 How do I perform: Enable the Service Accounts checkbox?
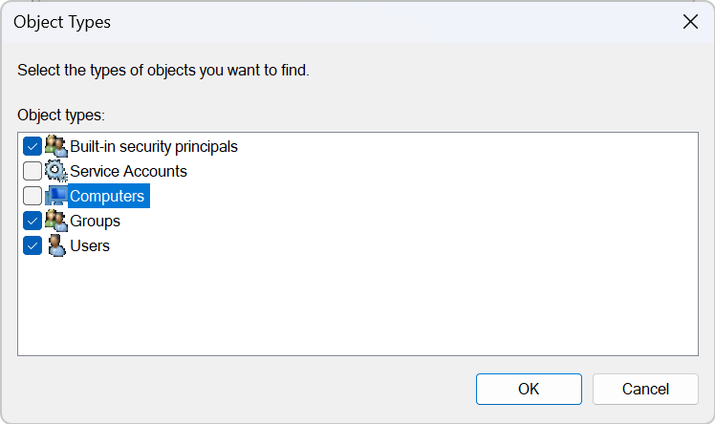32,171
